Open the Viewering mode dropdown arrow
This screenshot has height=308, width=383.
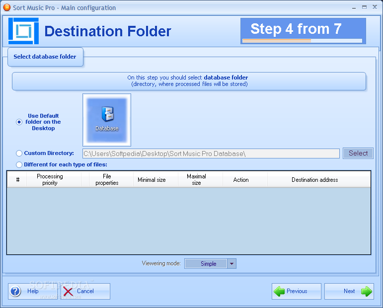click(x=232, y=264)
